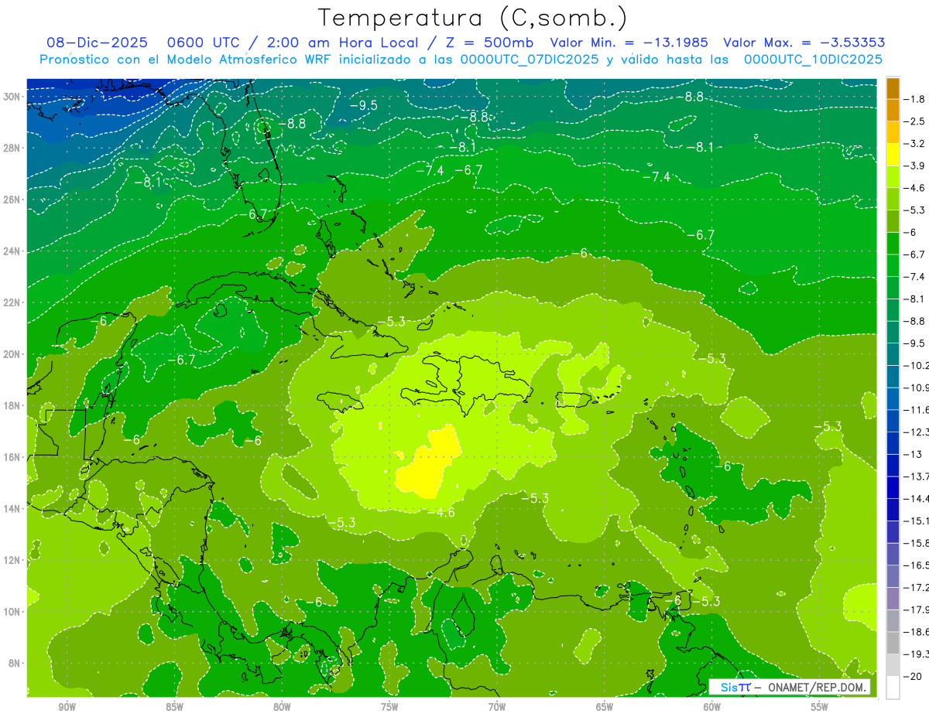Click the legend label '-3.9'
Image resolution: width=929 pixels, height=717 pixels.
[916, 166]
